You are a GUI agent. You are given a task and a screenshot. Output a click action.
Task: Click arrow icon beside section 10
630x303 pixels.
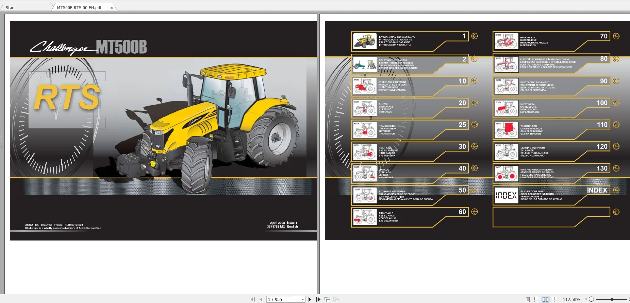pos(474,81)
